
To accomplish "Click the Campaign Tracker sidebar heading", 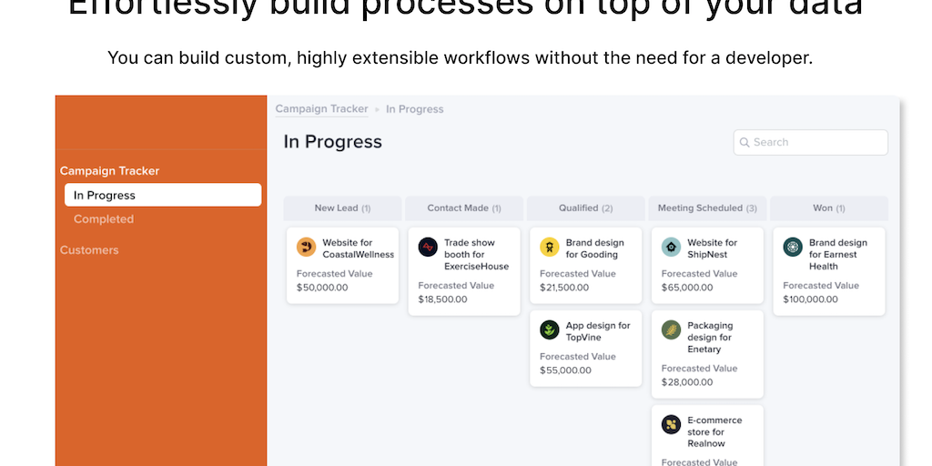I will pos(109,171).
